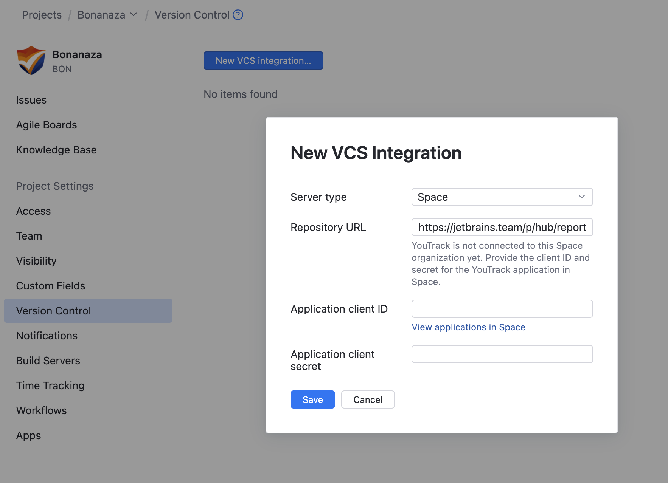Open View applications in Space link
Screen dimensions: 668x483
[x=468, y=327]
